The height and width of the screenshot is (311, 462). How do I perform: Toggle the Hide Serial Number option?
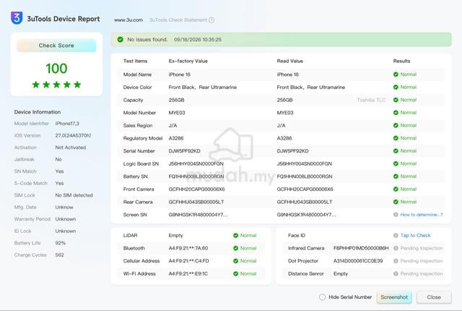(323, 297)
